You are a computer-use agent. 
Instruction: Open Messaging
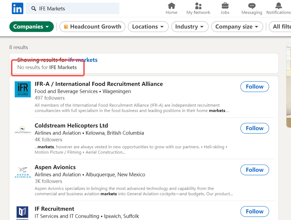[x=252, y=8]
